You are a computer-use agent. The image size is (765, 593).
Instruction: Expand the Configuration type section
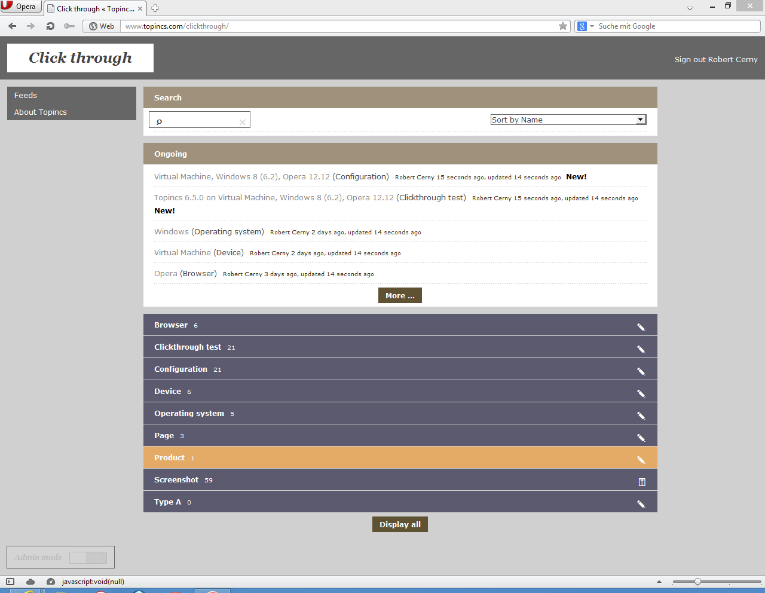(x=180, y=369)
